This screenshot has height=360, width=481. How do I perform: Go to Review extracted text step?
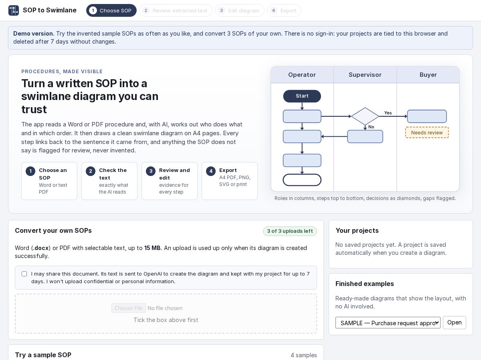coord(176,10)
